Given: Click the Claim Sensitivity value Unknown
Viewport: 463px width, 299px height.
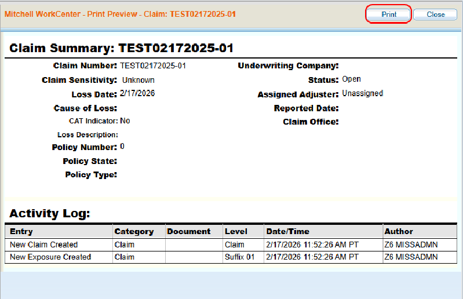Looking at the screenshot, I should (138, 80).
